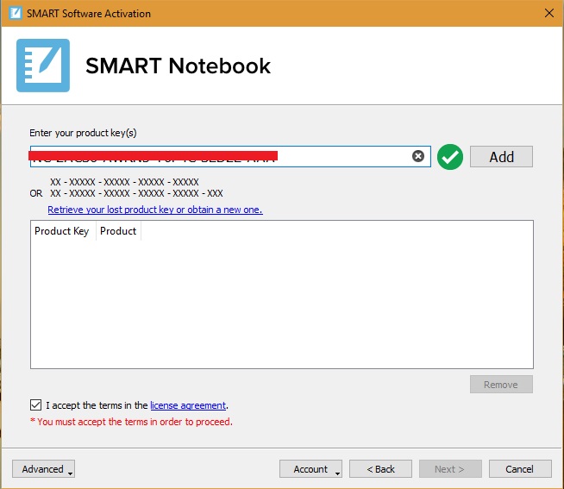Click the Product Key column header

pos(62,231)
